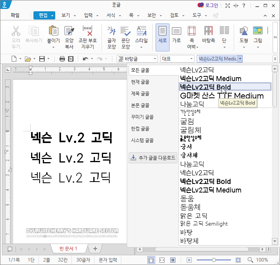The height and width of the screenshot is (265, 280).
Task: Click the zoom slider handle
Action: tap(214, 260)
